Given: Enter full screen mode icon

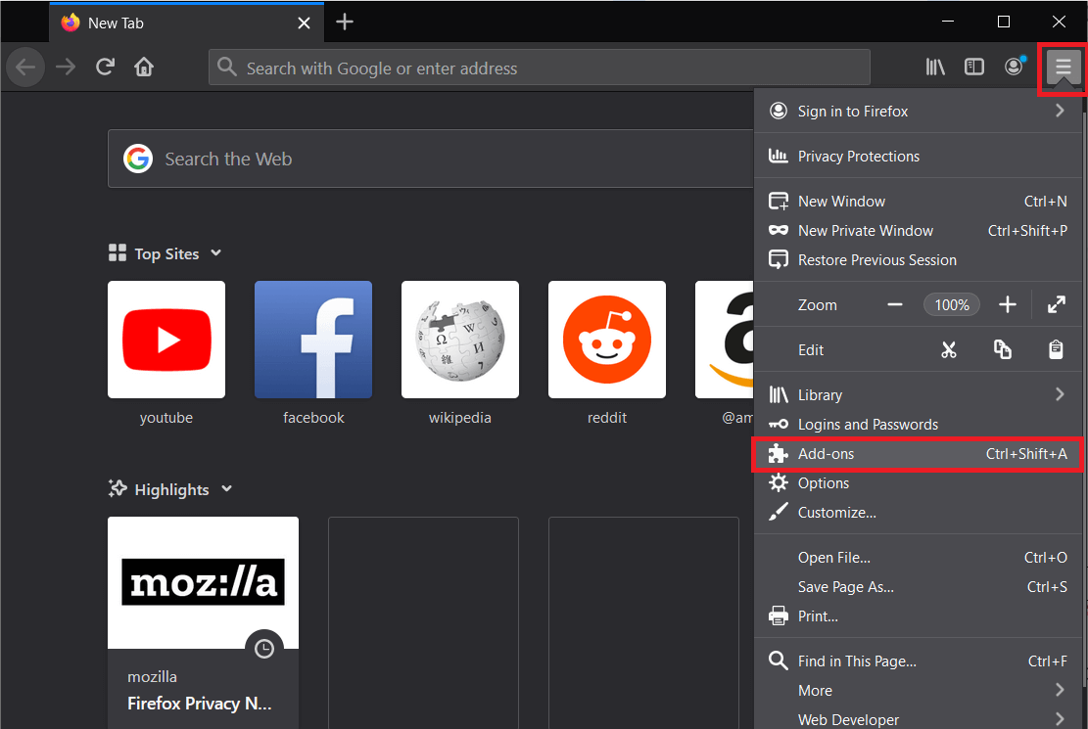Looking at the screenshot, I should pyautogui.click(x=1056, y=304).
